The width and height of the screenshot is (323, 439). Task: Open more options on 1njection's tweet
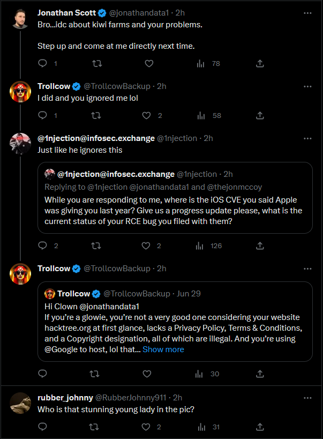(x=307, y=138)
